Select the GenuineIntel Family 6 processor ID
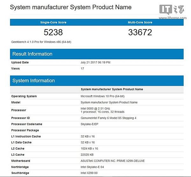191x177 pixels. click(108, 118)
